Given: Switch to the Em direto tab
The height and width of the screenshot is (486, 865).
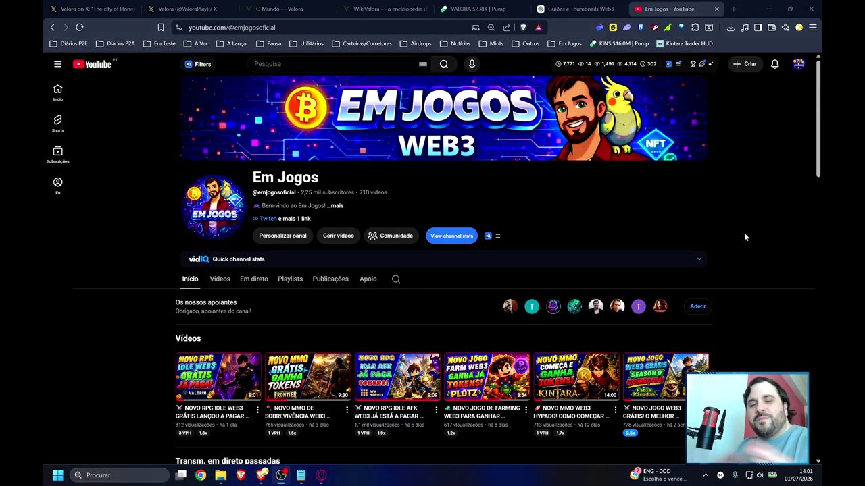Looking at the screenshot, I should 254,279.
